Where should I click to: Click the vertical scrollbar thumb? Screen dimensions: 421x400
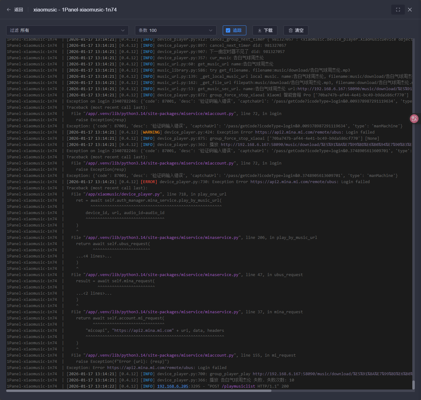(413, 385)
